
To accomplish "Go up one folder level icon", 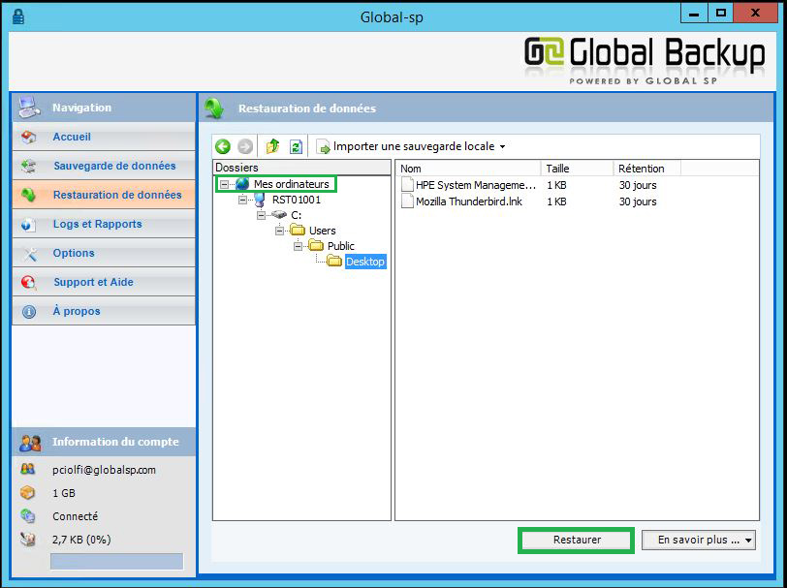I will pyautogui.click(x=272, y=146).
